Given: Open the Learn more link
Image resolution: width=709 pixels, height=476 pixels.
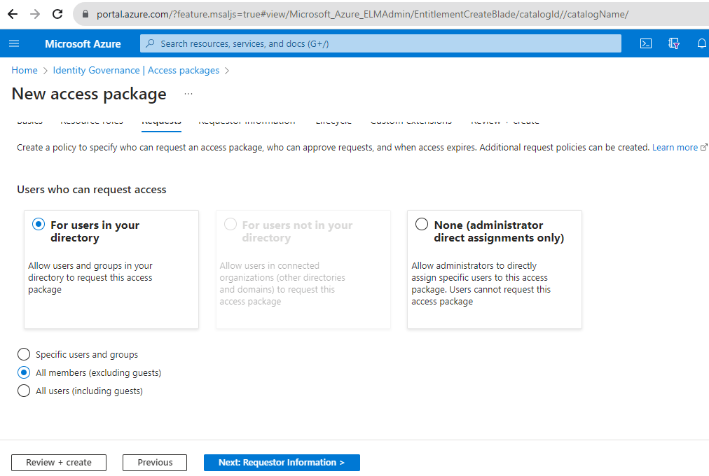Looking at the screenshot, I should point(675,148).
